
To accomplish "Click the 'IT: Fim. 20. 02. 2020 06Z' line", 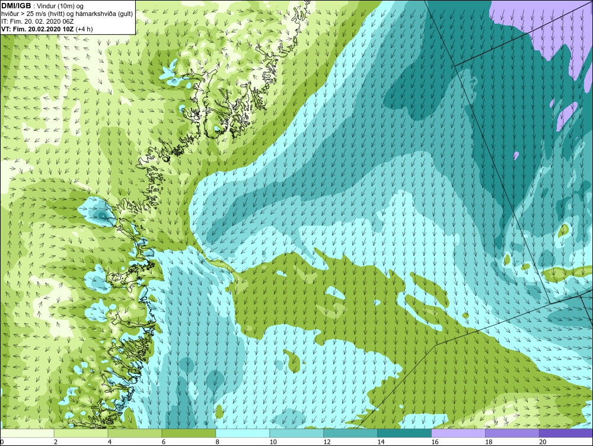I will [x=37, y=21].
